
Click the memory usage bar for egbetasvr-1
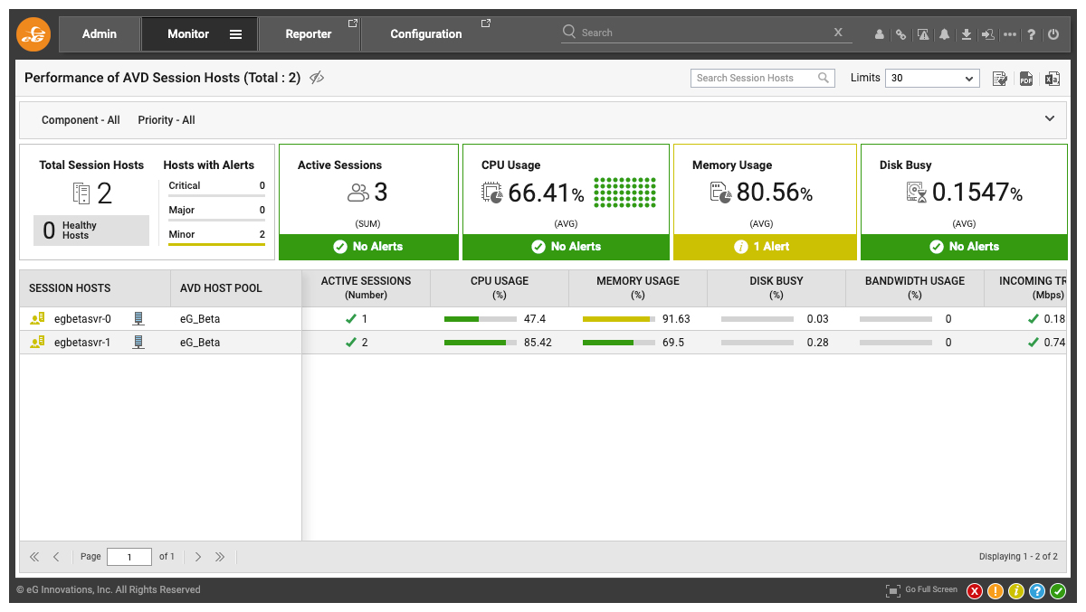pyautogui.click(x=619, y=343)
